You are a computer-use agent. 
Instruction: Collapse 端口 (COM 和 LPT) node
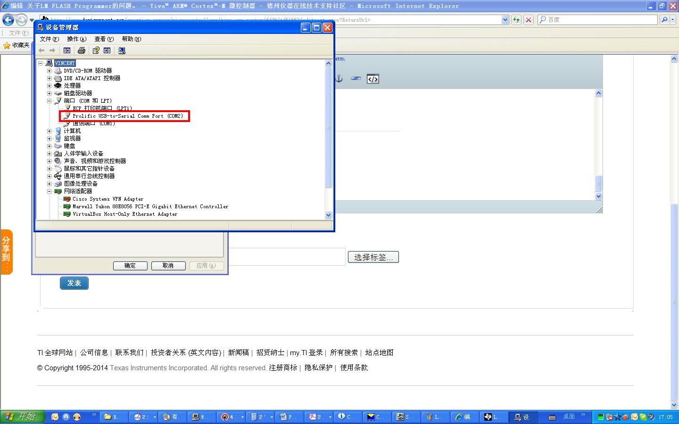(49, 101)
